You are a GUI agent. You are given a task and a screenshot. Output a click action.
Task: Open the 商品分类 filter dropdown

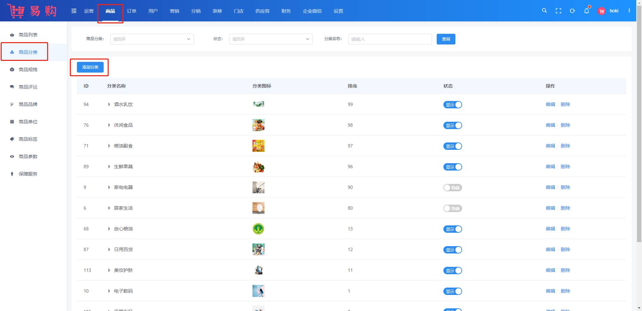[x=152, y=39]
